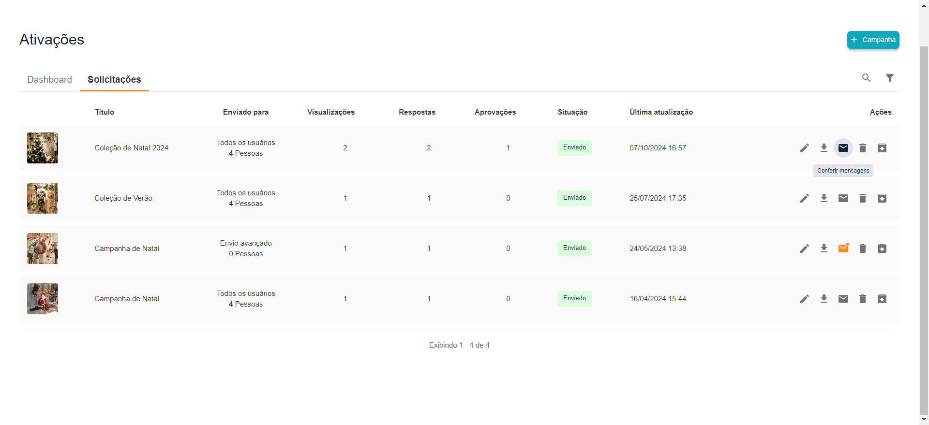Click the Enviado badge for Coleção de Natal 2024
The image size is (929, 425).
coord(574,147)
